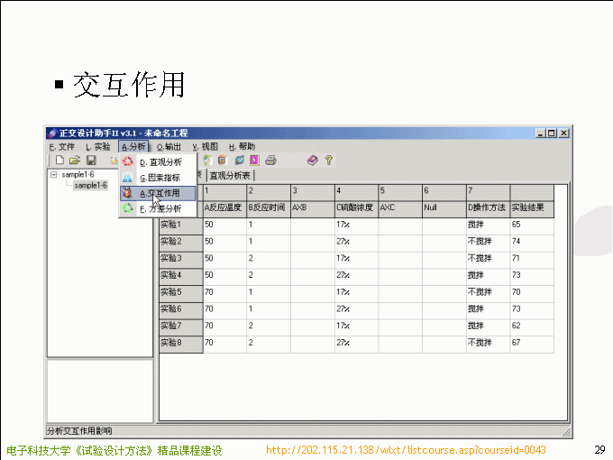The width and height of the screenshot is (613, 460).
Task: Open the 实验 menu
Action: 98,146
